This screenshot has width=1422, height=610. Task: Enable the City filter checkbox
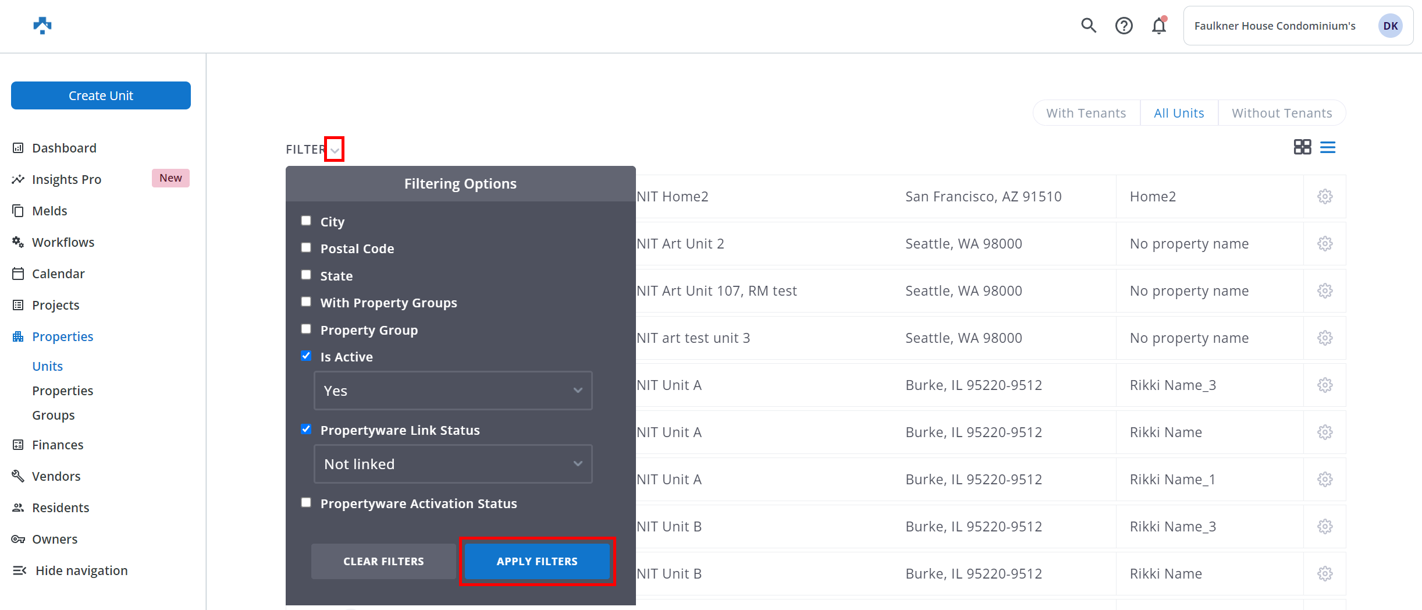click(x=306, y=221)
